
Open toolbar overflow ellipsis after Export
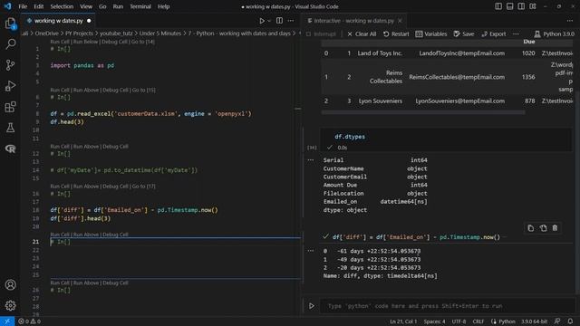coord(516,34)
